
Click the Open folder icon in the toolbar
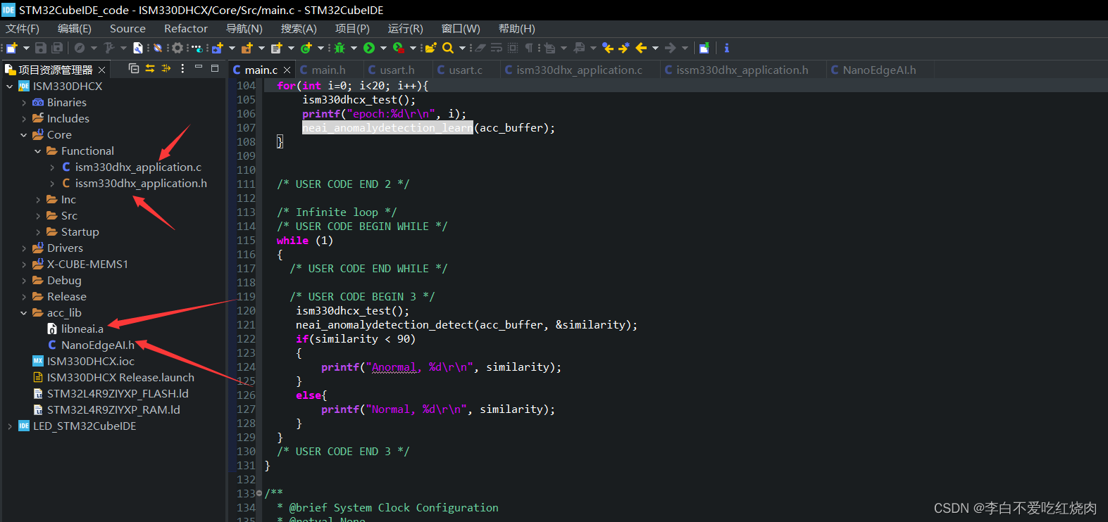tap(431, 48)
